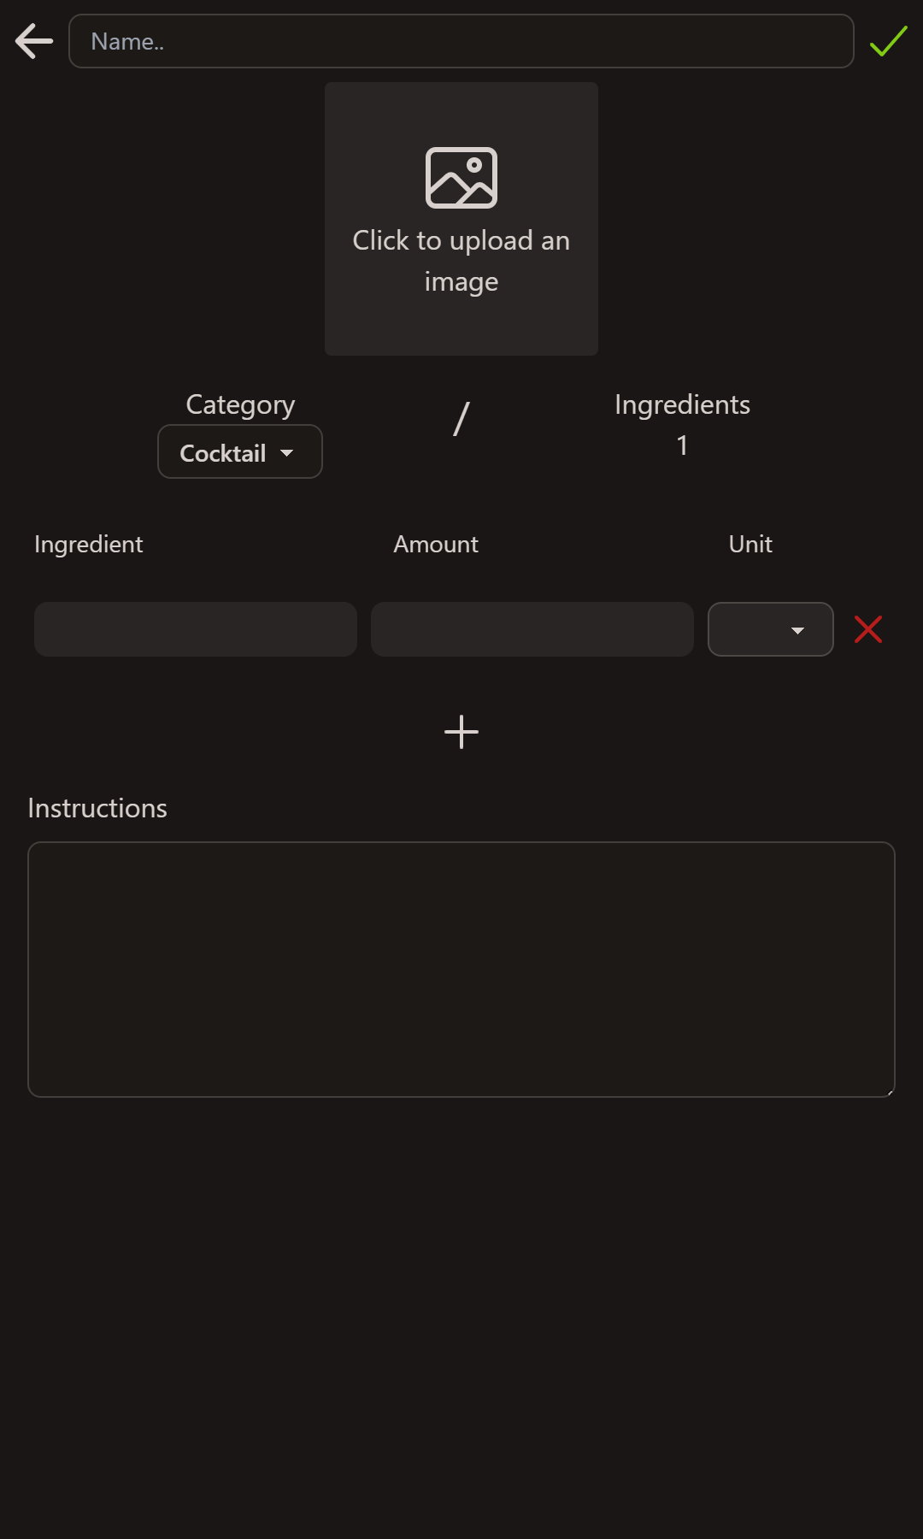
Task: Click the Unit dropdown caret arrow
Action: tap(797, 630)
